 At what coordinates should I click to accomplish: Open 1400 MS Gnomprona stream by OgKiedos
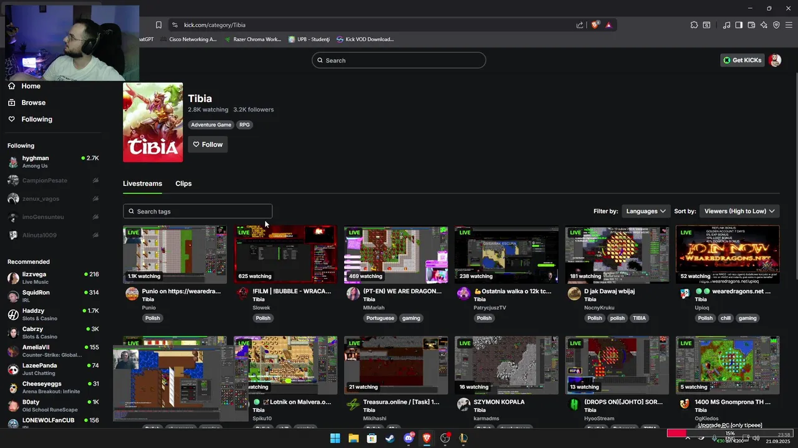(728, 365)
